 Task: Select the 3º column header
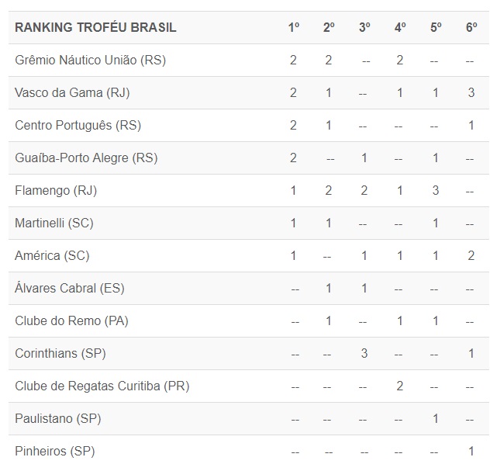click(x=364, y=28)
